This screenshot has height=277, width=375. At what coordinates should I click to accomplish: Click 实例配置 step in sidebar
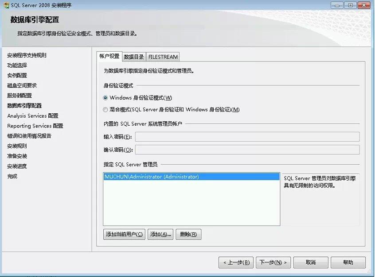pyautogui.click(x=17, y=76)
